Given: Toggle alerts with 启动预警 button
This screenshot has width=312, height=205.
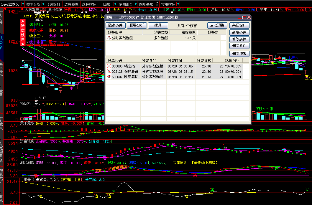Looking at the screenshot, I should [217, 26].
